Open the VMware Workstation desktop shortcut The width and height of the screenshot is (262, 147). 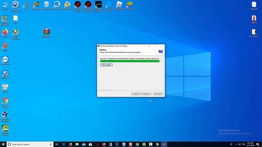pyautogui.click(x=5, y=20)
